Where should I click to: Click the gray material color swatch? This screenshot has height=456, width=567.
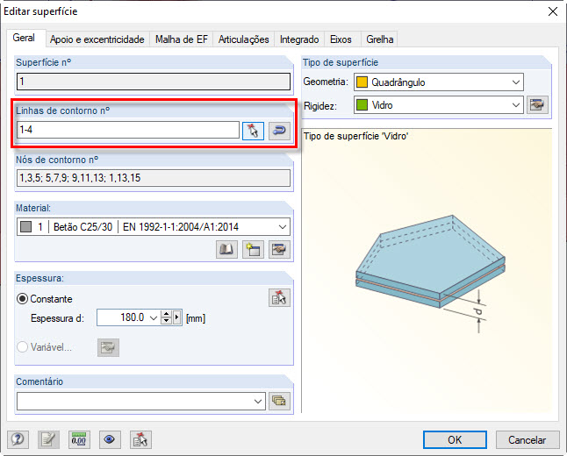(x=25, y=227)
